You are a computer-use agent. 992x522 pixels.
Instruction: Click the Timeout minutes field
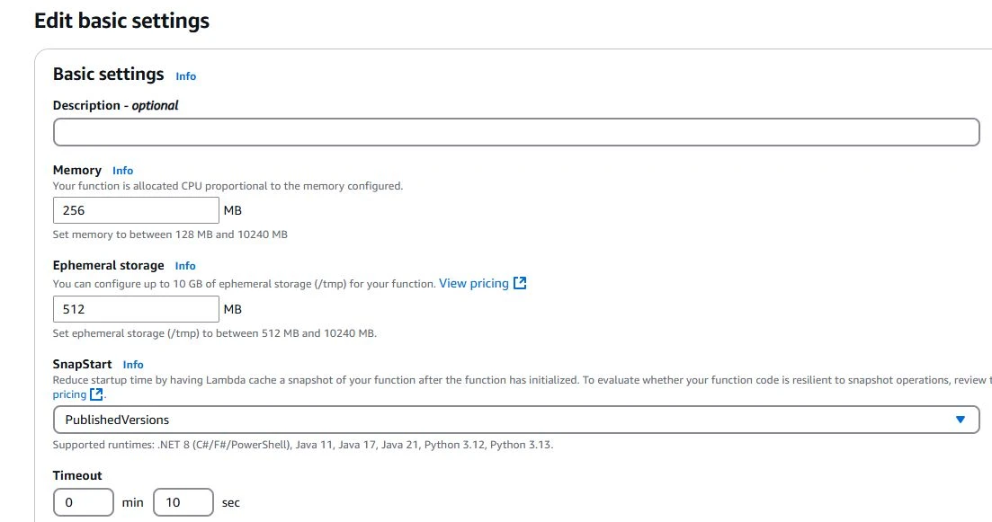[x=84, y=502]
